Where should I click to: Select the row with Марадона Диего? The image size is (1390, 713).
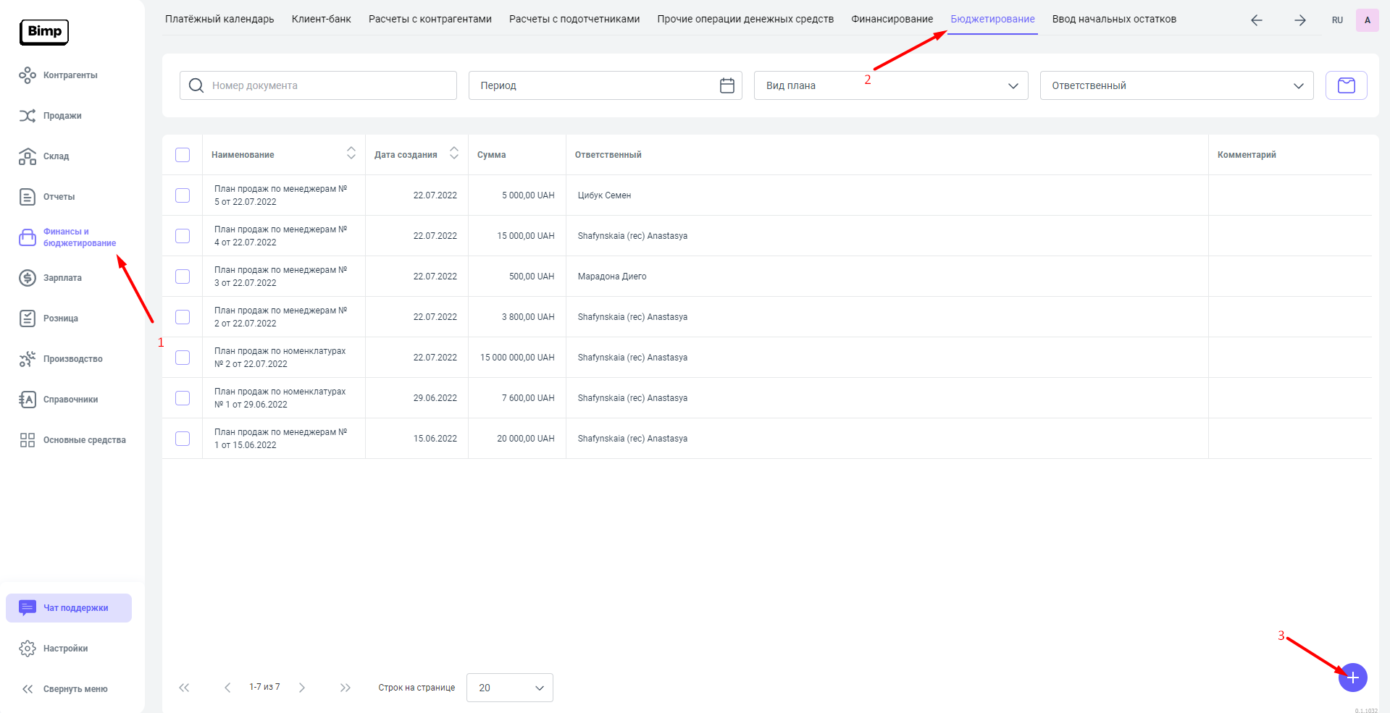183,277
